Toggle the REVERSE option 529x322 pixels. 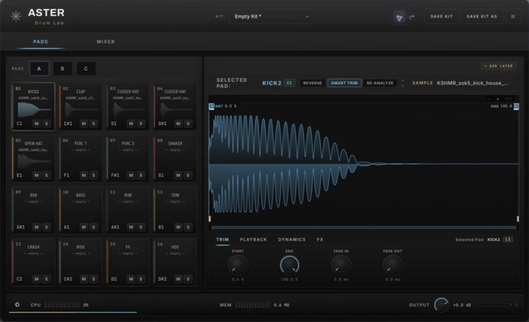pyautogui.click(x=312, y=83)
